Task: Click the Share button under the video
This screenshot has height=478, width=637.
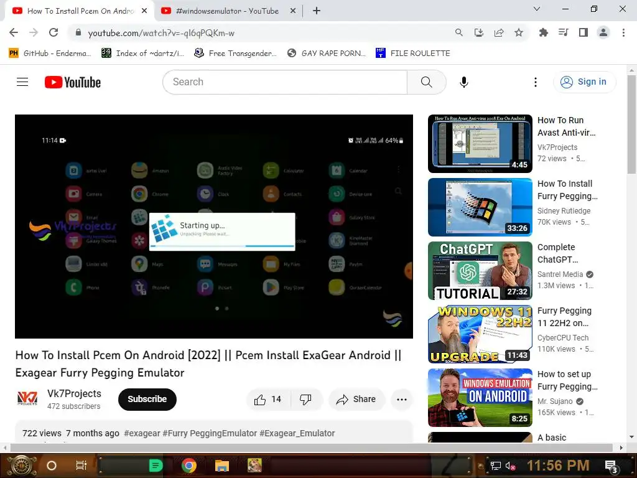Action: (x=356, y=399)
